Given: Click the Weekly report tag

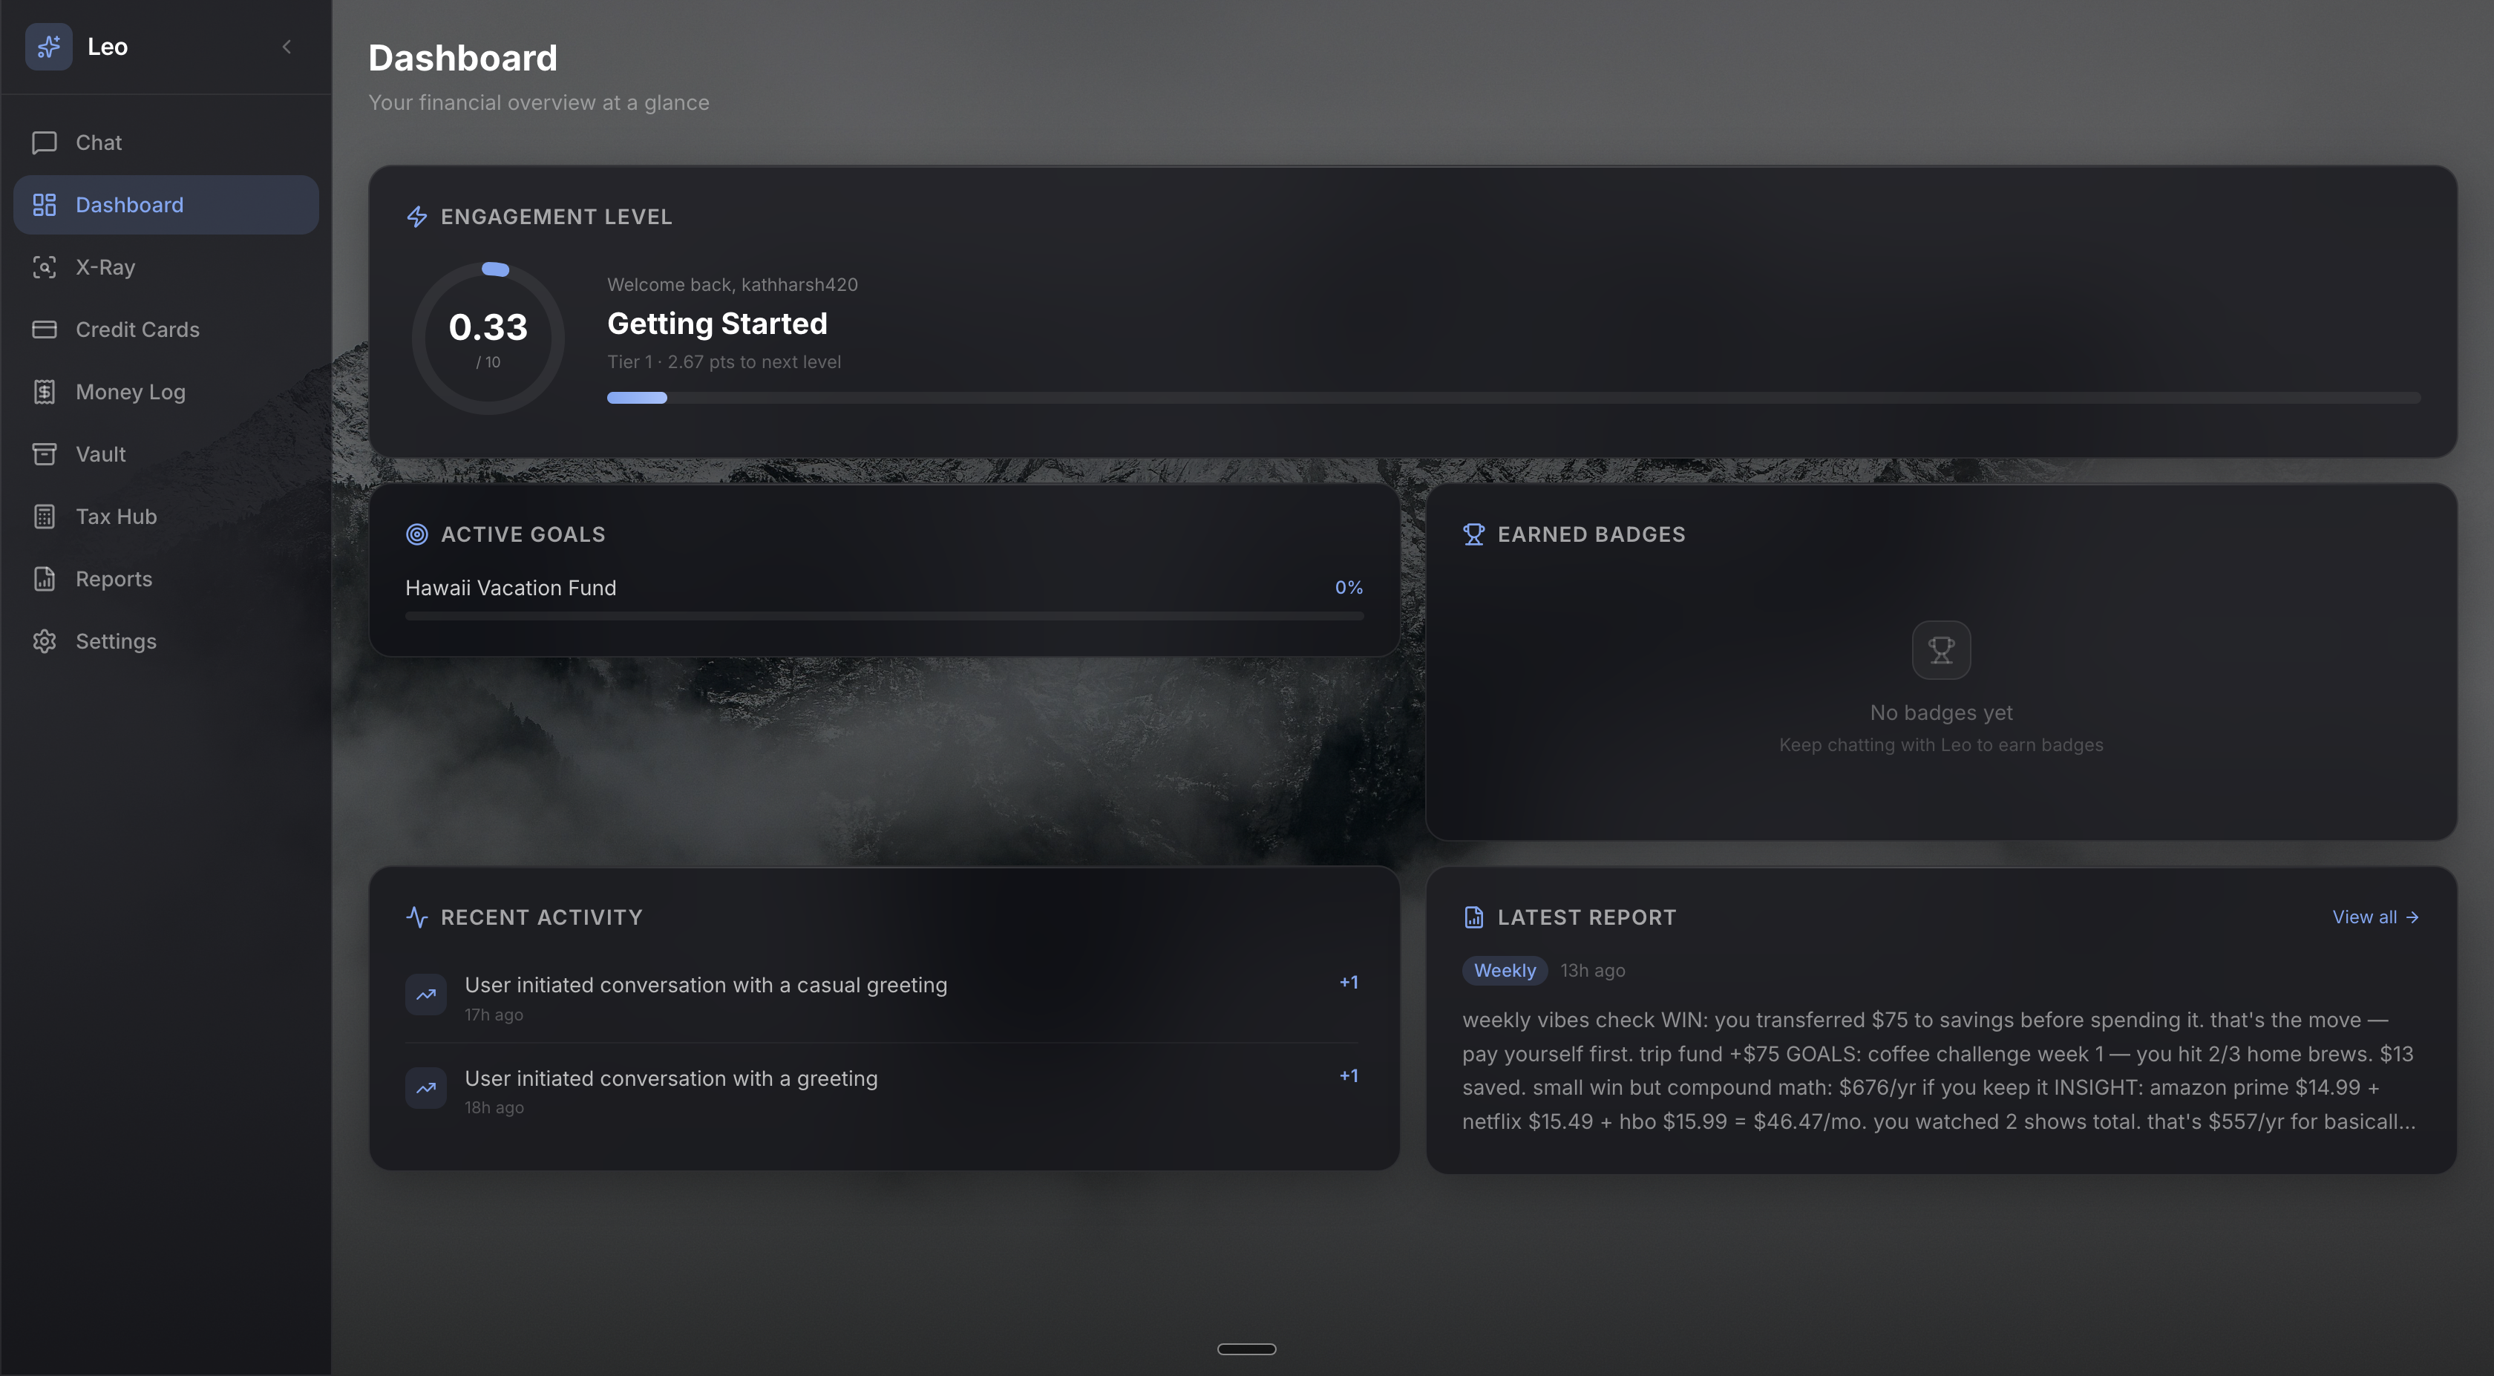Looking at the screenshot, I should tap(1504, 970).
